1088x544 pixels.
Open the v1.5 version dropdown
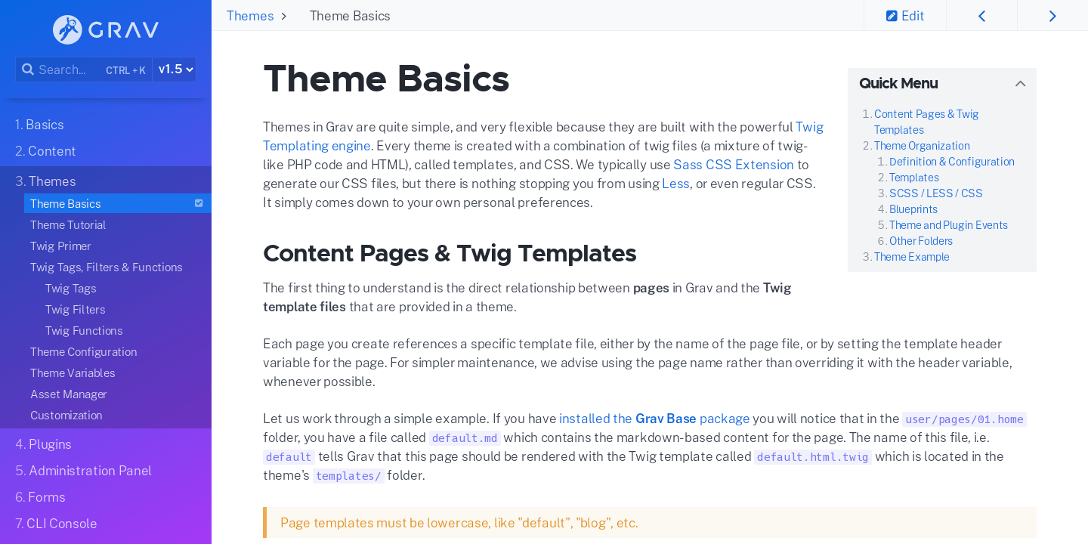pyautogui.click(x=174, y=69)
